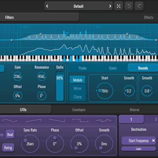The image size is (158, 158).
Task: Go to the previous preset with the left arrow
Action: [47, 6]
